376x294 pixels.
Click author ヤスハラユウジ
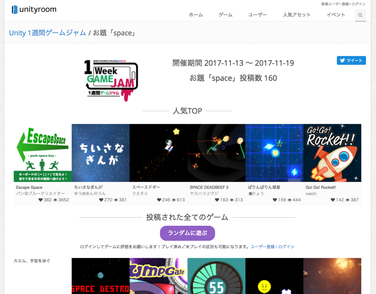point(204,193)
